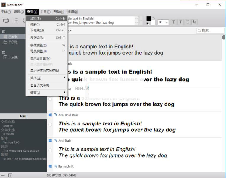Click the print icon in the toolbar
226x178 pixels.
tap(6, 20)
